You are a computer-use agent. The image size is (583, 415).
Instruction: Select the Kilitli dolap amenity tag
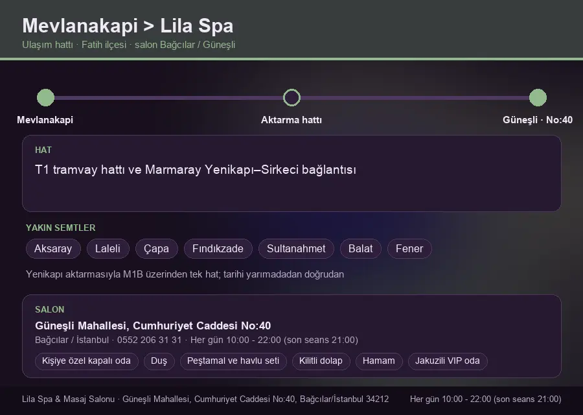(321, 361)
